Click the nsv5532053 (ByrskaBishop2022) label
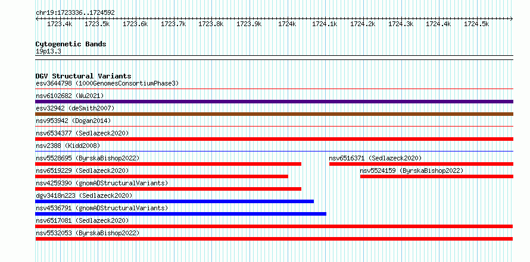Image resolution: width=530 pixels, height=262 pixels. [x=88, y=233]
